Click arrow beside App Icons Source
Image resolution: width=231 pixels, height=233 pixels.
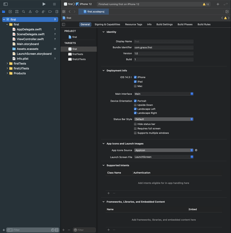pos(196,150)
